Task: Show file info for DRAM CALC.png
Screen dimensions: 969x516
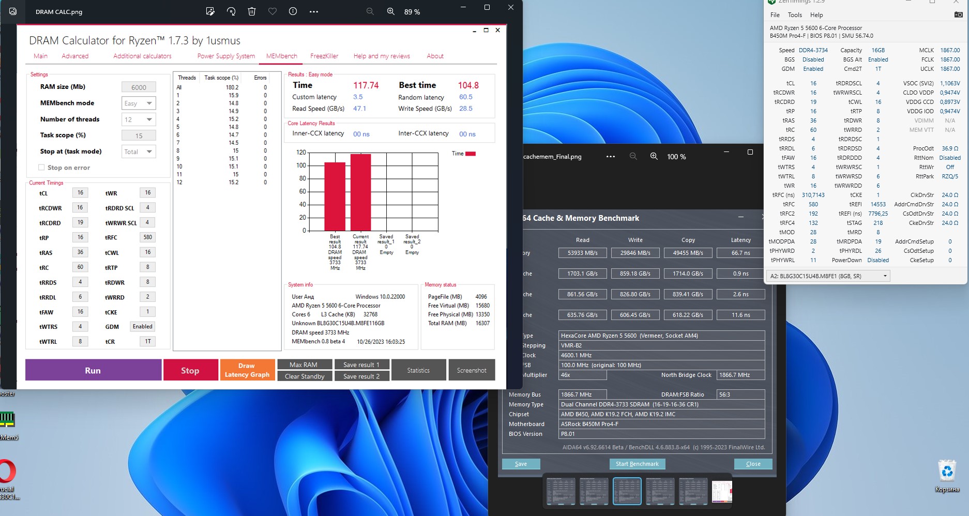Action: coord(293,11)
